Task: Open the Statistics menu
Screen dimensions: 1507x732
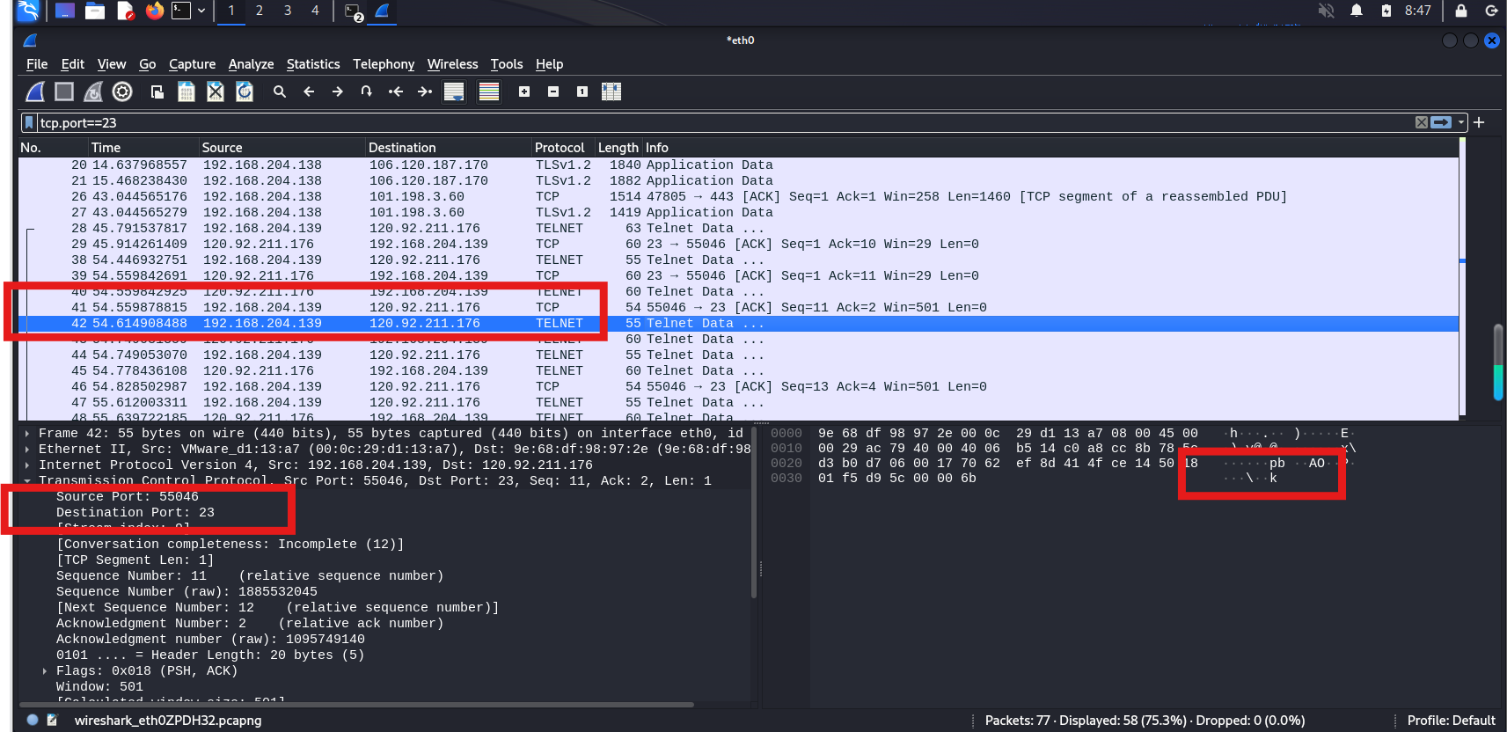Action: 313,64
